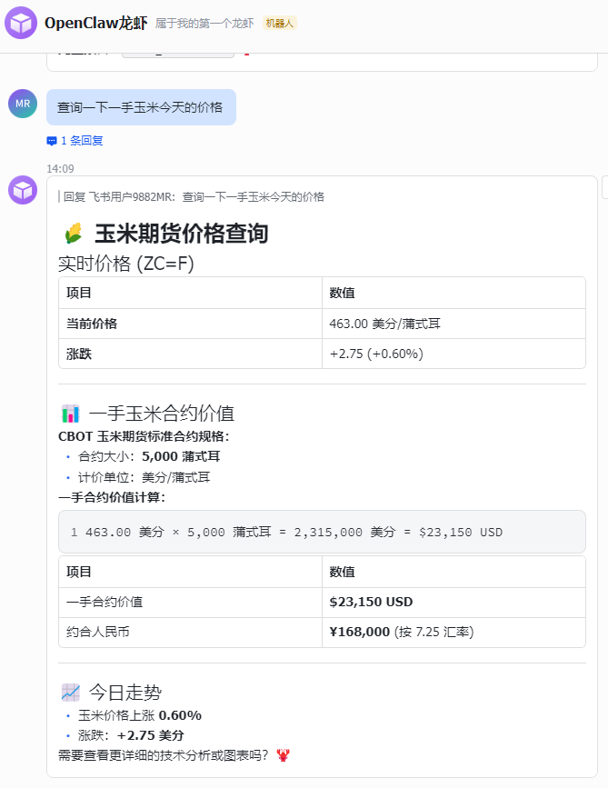Open MR user avatar profile

23,104
